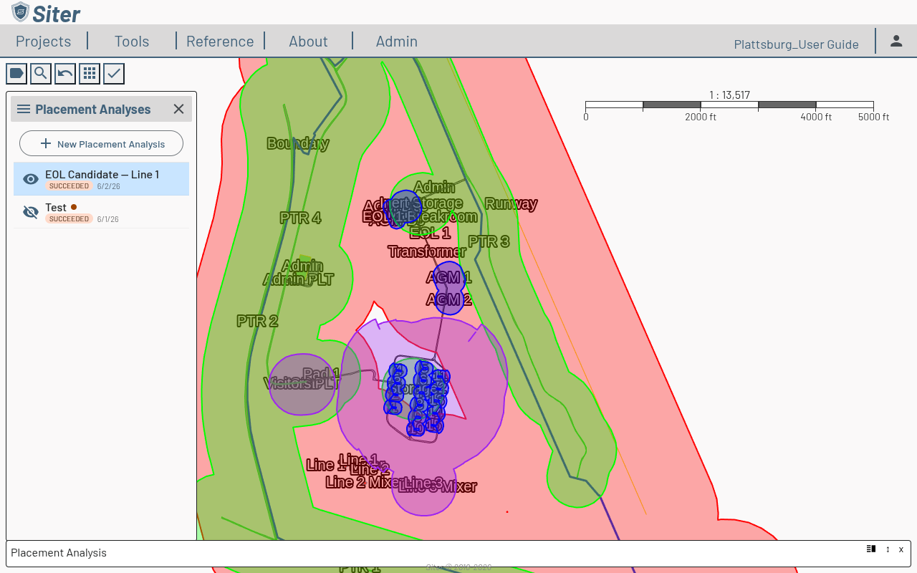Click the Placement Analysis bottom bar title

59,552
